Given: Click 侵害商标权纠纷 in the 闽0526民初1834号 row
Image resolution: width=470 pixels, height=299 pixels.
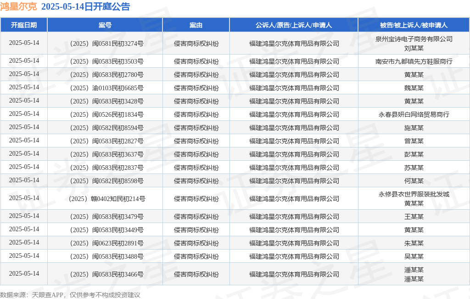Looking at the screenshot, I should pyautogui.click(x=196, y=114).
